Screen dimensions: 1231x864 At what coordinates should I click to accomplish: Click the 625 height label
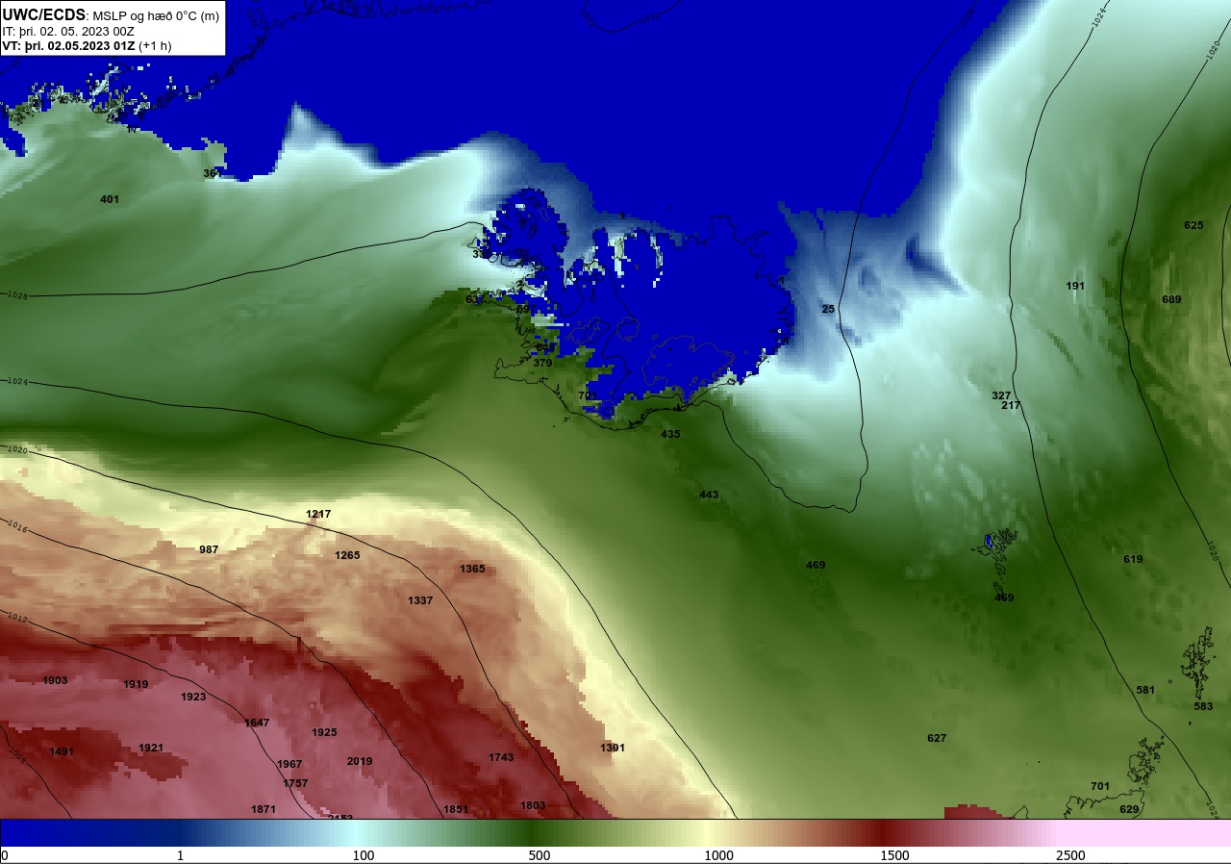tap(1193, 225)
